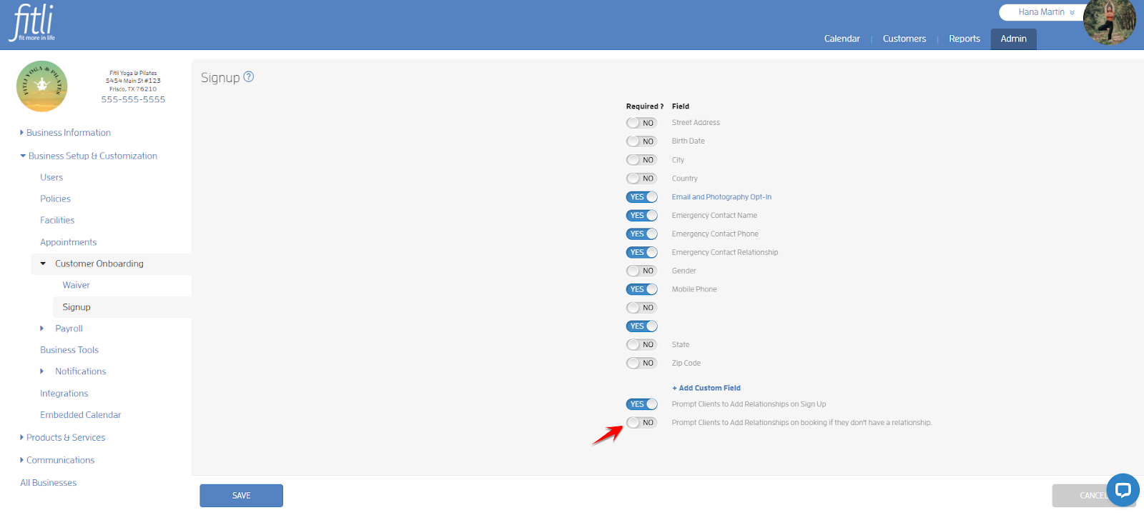Expand Products & Services section
Image resolution: width=1144 pixels, height=515 pixels.
pos(62,437)
